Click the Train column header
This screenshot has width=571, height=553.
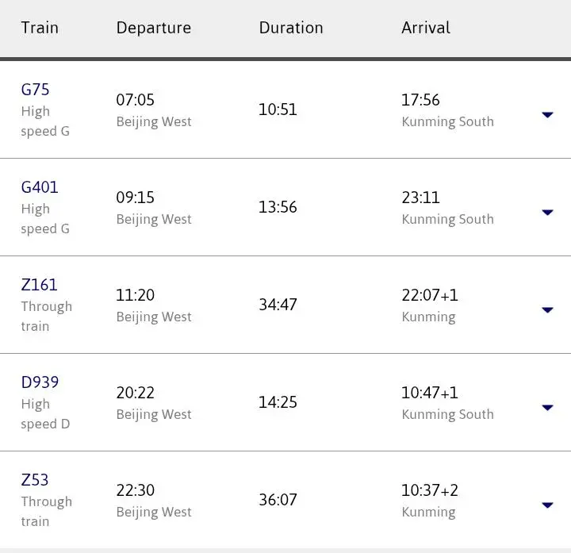coord(40,28)
